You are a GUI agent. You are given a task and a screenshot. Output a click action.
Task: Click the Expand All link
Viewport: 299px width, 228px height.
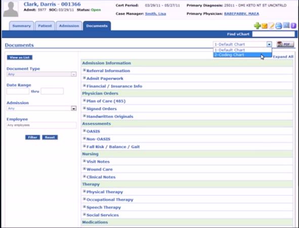click(x=283, y=57)
